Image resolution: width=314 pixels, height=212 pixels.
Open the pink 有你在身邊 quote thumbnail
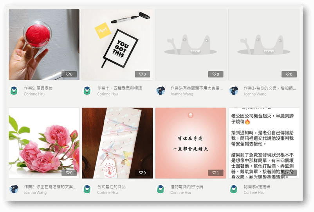pyautogui.click(x=191, y=143)
